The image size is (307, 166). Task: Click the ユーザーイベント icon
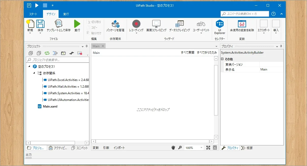(201, 24)
